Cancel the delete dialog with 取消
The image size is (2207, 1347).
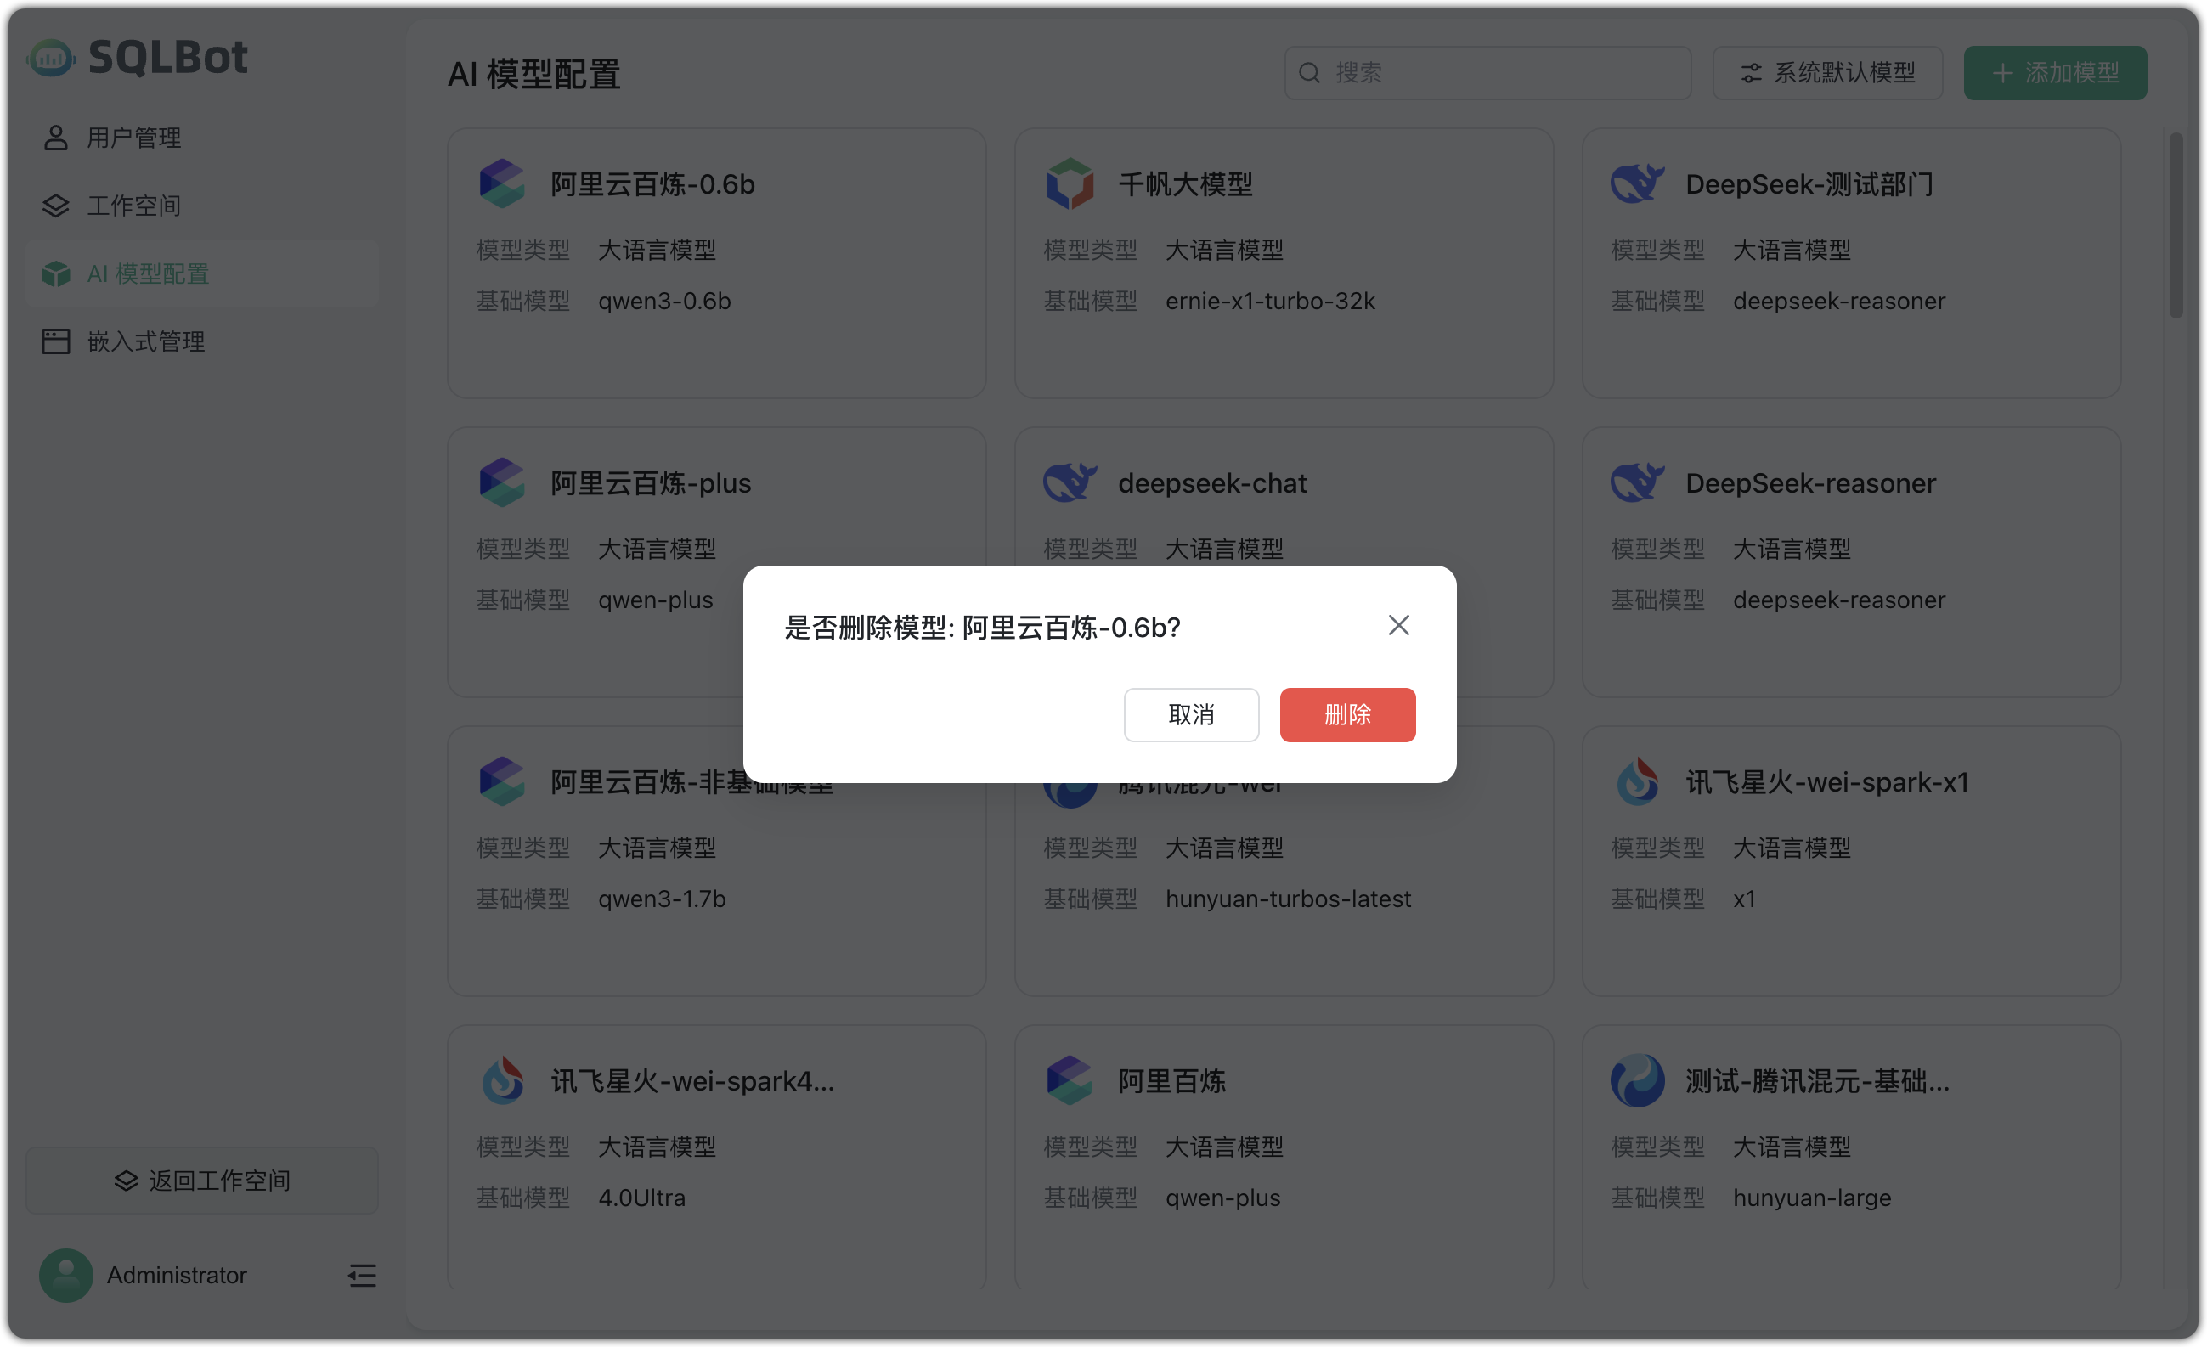pyautogui.click(x=1191, y=715)
